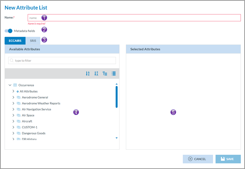Click the Aerodrome General entity icon
Viewport: 245px width, 169px height.
click(x=19, y=97)
